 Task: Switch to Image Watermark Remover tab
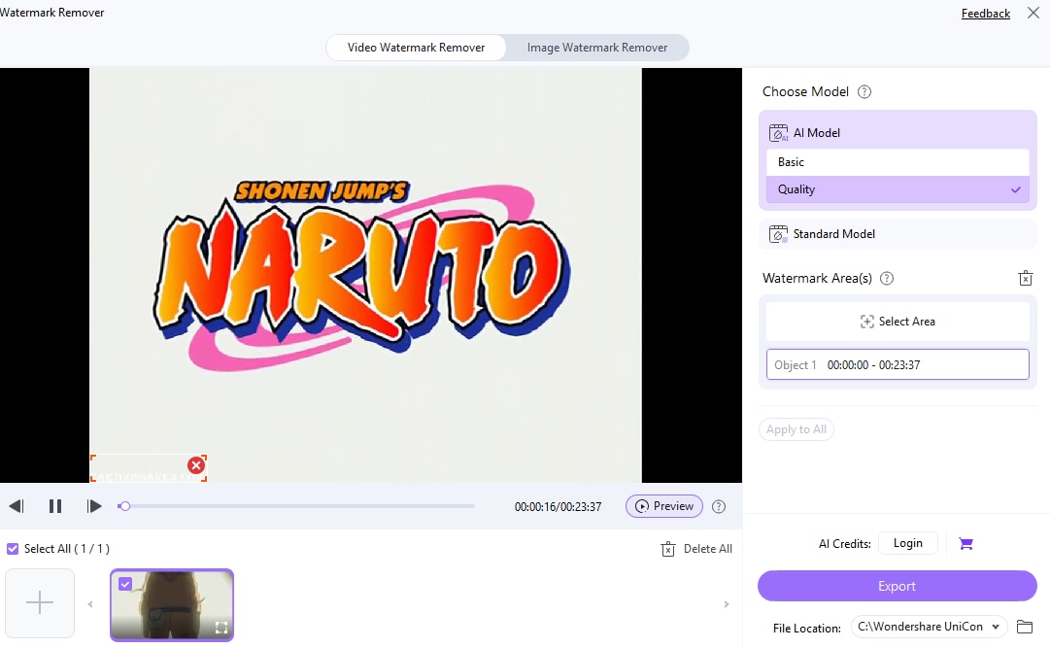click(x=597, y=48)
